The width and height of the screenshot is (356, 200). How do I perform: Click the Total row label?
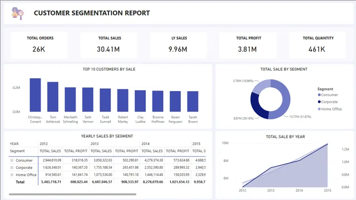20,182
